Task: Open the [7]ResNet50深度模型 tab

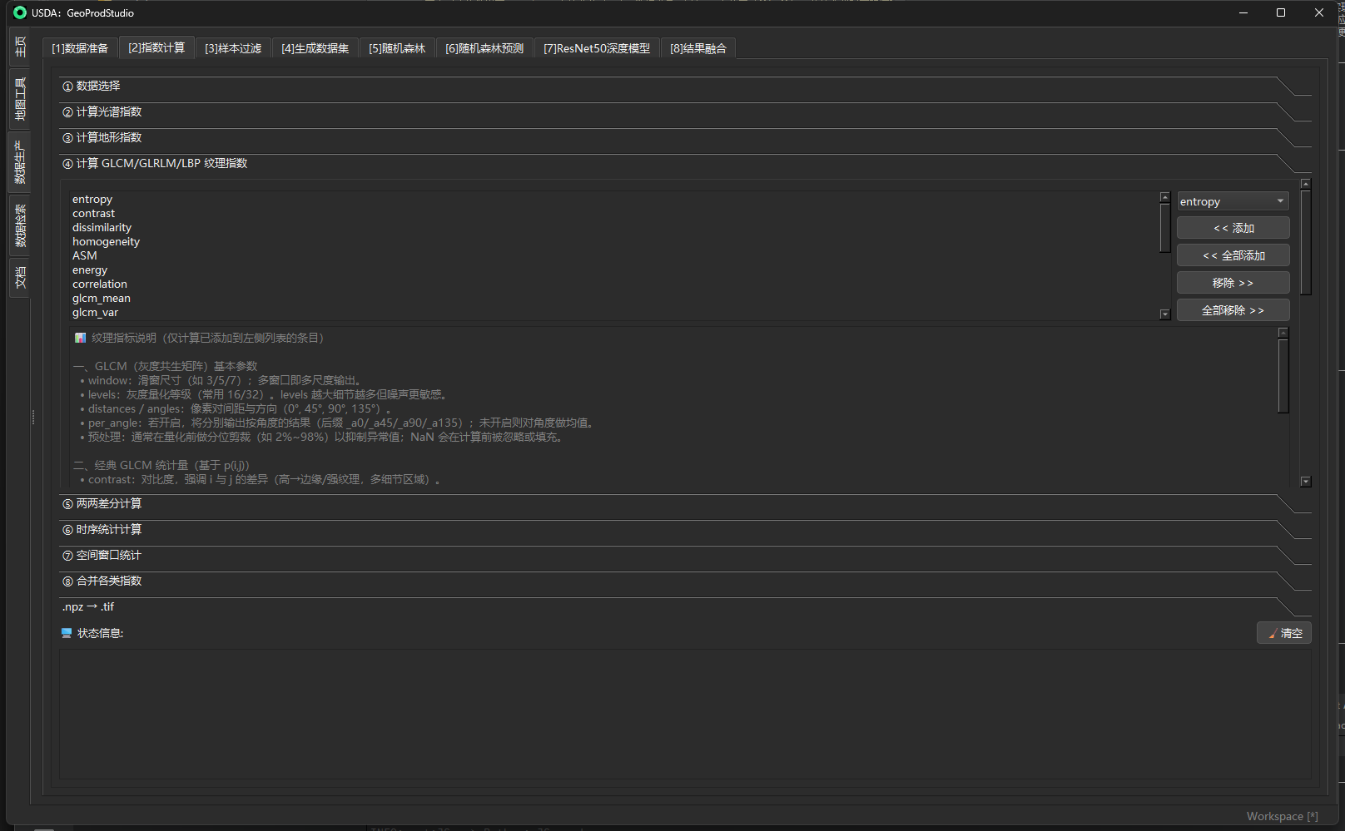Action: coord(596,48)
